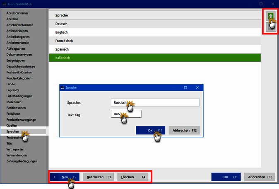Click Löschen F4 button

133,177
